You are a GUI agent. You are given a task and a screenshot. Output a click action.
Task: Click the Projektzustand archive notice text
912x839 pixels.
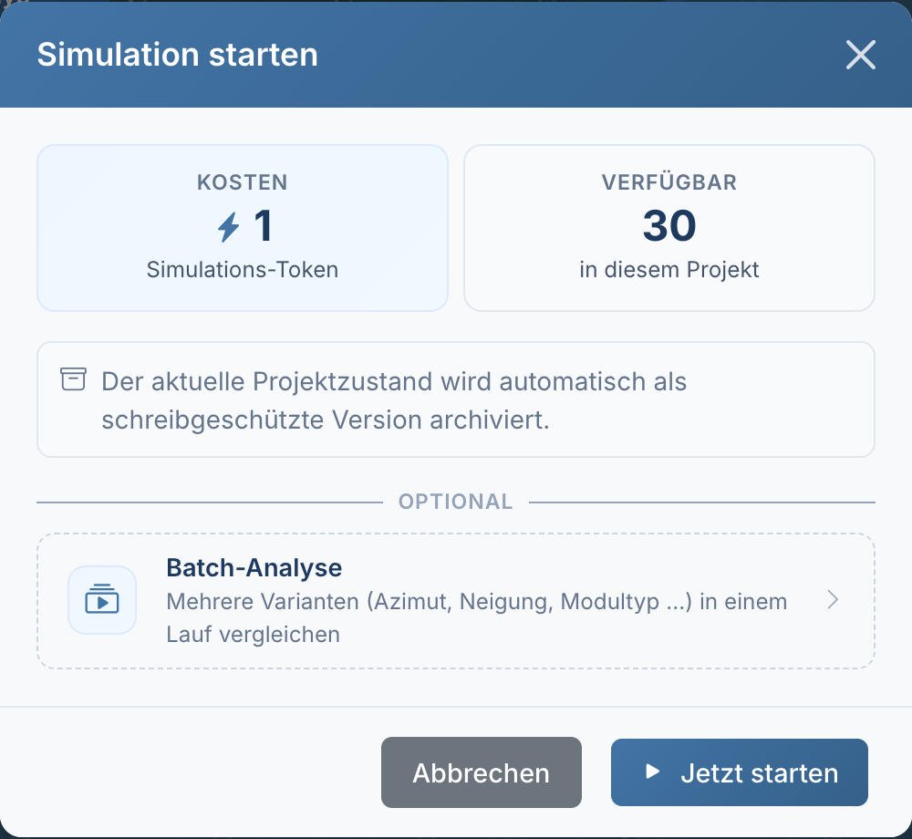coord(394,400)
